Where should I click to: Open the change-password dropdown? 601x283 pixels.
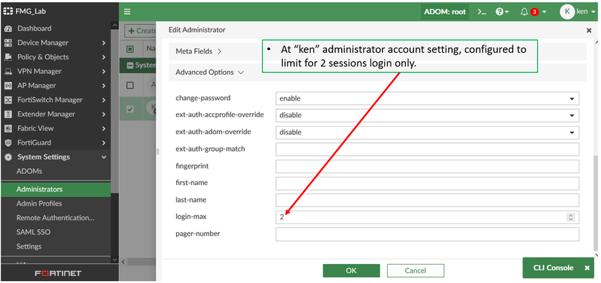(427, 98)
